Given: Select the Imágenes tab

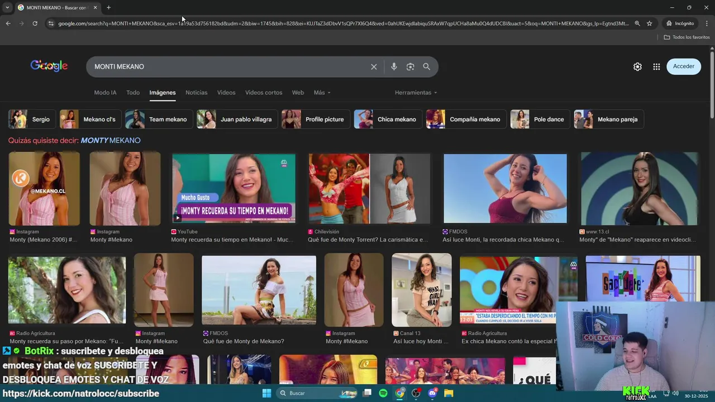Looking at the screenshot, I should coord(163,93).
